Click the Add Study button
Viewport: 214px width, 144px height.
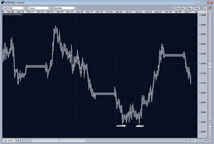[x=9, y=141]
